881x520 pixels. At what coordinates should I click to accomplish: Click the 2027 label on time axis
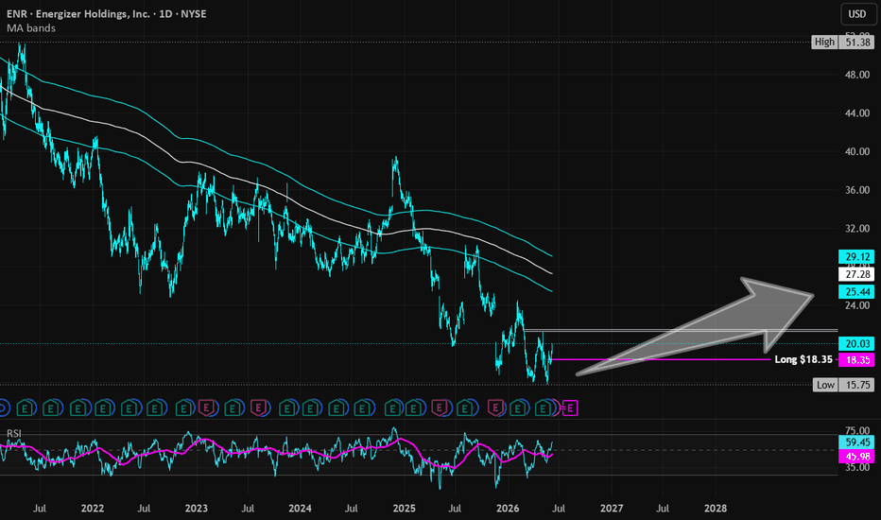(x=612, y=509)
